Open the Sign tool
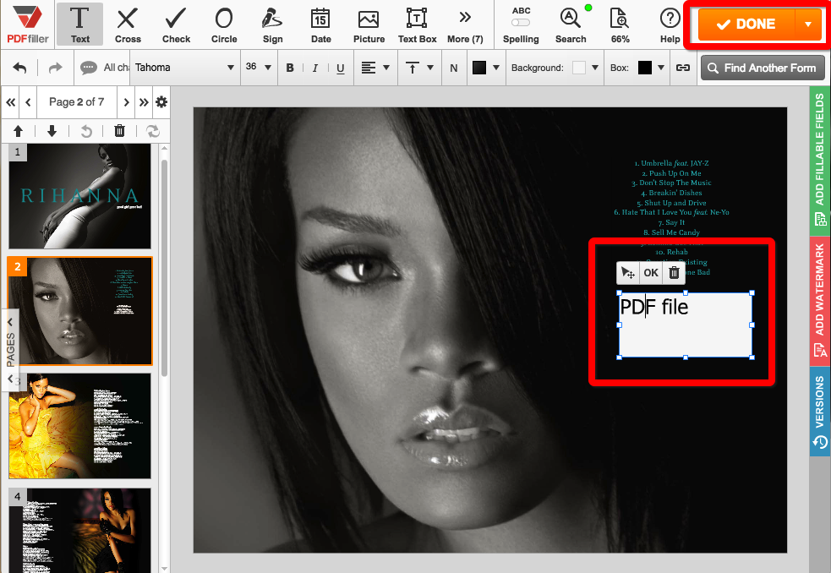 [272, 25]
